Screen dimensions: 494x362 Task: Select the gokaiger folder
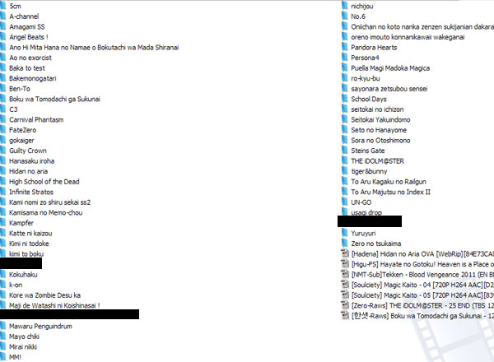(21, 141)
